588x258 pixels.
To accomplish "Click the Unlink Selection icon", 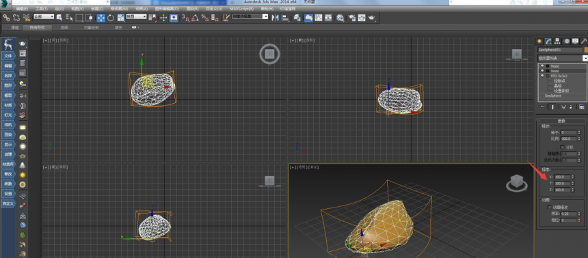I will click(x=16, y=17).
